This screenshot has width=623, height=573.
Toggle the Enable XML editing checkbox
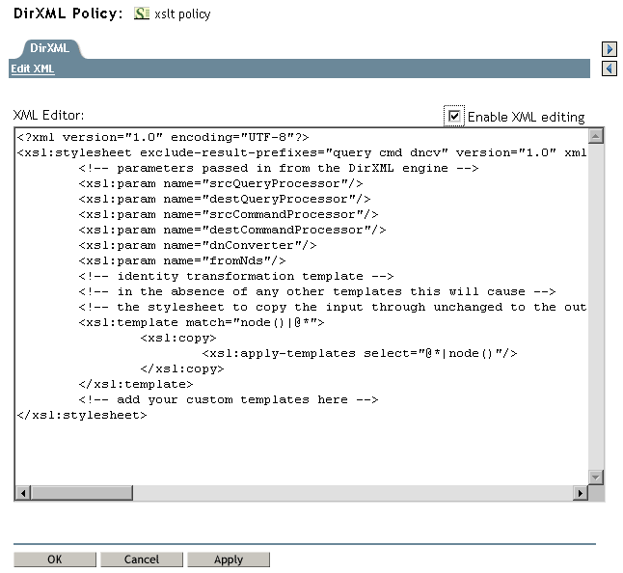click(x=453, y=116)
